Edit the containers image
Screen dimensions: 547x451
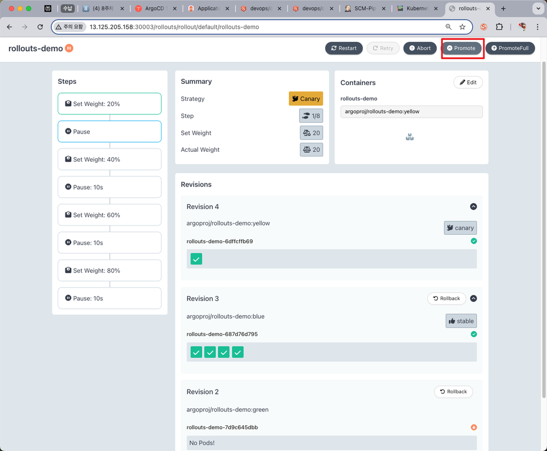[x=468, y=82]
